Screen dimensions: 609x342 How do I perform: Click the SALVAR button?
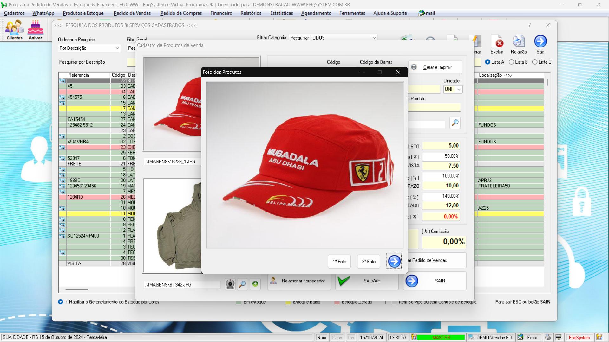(367, 281)
